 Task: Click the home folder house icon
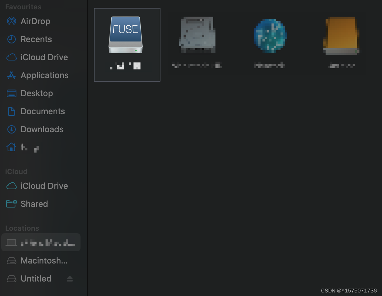11,147
